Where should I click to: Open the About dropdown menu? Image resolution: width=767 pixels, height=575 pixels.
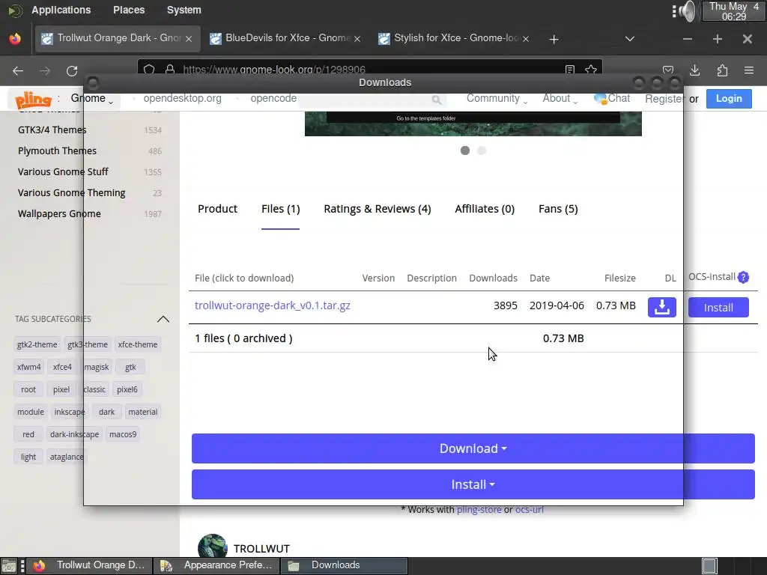[560, 98]
